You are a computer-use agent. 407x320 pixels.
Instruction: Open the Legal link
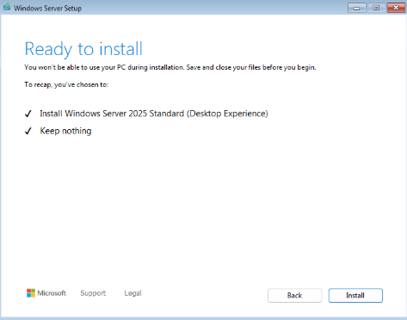133,293
